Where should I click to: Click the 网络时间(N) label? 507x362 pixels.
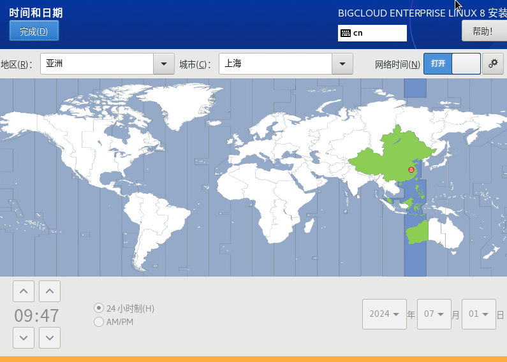click(397, 64)
